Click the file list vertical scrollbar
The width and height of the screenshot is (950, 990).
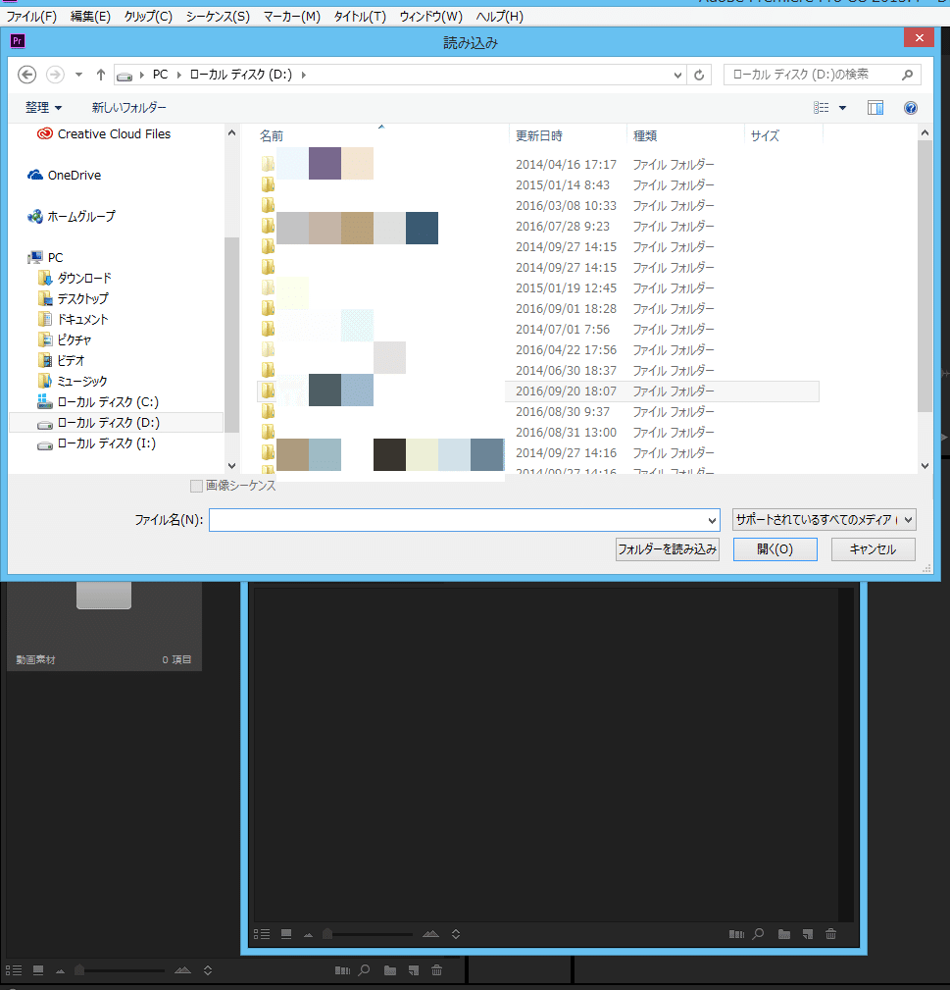(925, 276)
